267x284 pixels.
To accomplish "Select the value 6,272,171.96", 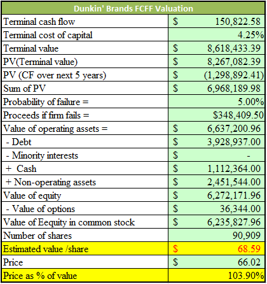I will (x=234, y=195).
